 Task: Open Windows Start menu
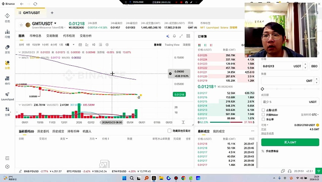pos(124,178)
